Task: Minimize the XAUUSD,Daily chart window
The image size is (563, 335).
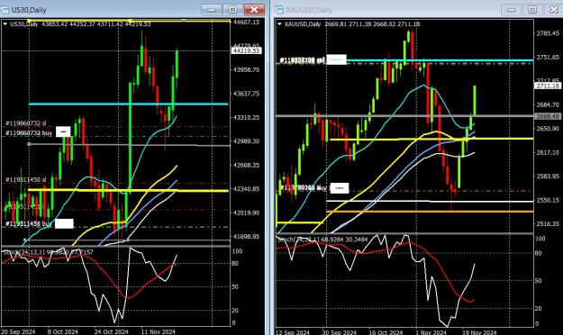Action: point(512,10)
